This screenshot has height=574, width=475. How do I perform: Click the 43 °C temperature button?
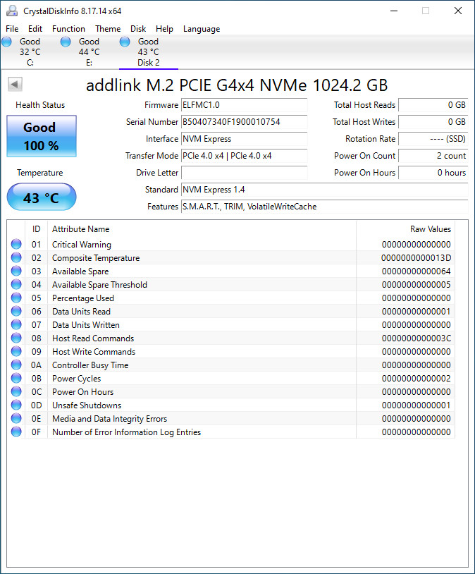[42, 197]
